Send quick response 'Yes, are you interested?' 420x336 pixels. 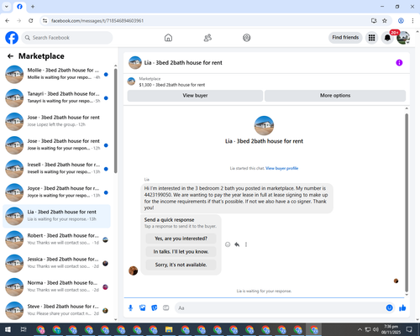coord(181,239)
